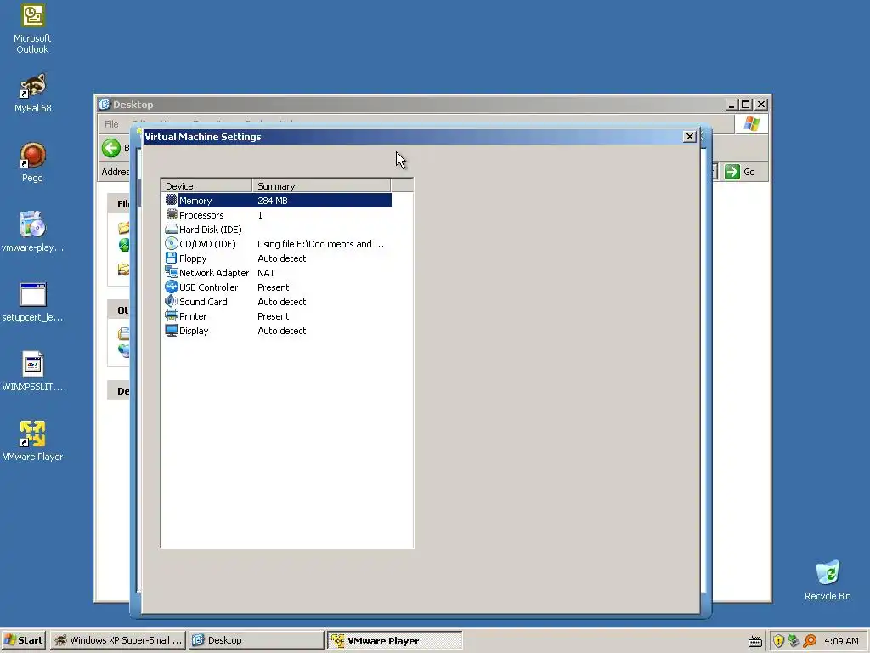Maximize the Desktop explorer window
The height and width of the screenshot is (653, 870).
tap(746, 104)
